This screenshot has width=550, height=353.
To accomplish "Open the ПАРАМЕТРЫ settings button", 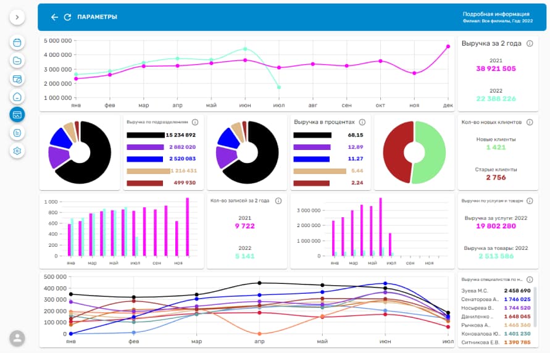I will (97, 17).
